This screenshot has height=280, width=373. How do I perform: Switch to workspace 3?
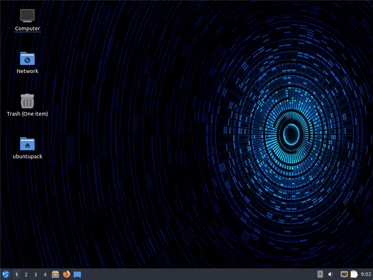[x=36, y=274]
